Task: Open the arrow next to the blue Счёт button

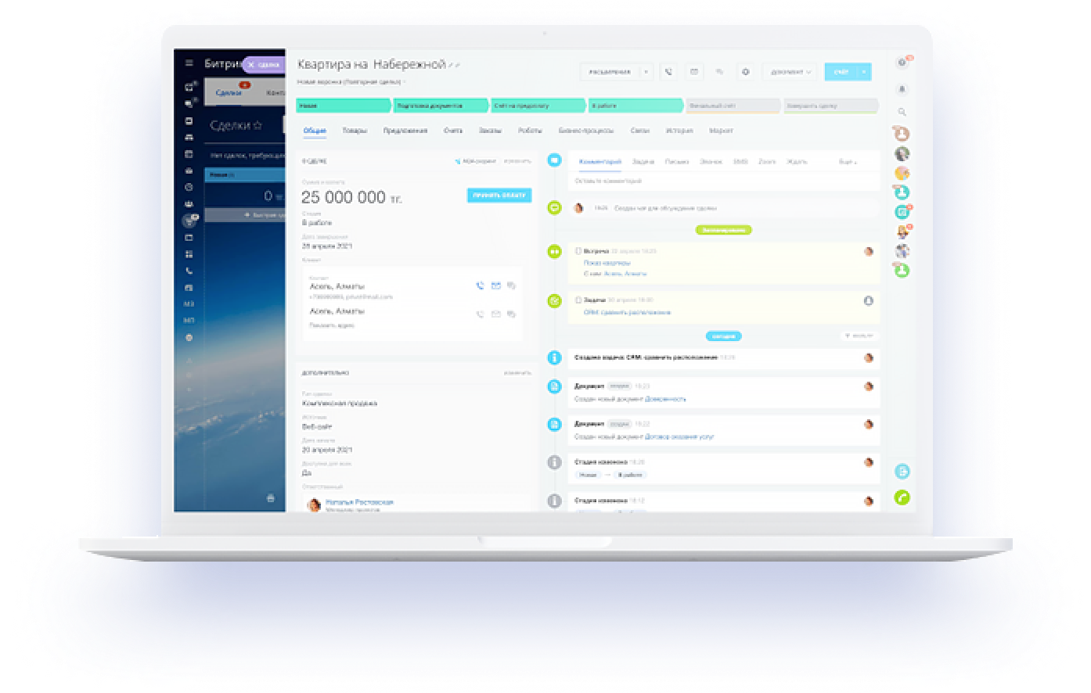Action: 864,72
